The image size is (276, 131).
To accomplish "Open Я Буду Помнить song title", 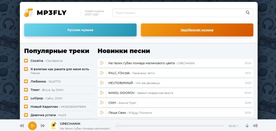I will coord(140,113).
